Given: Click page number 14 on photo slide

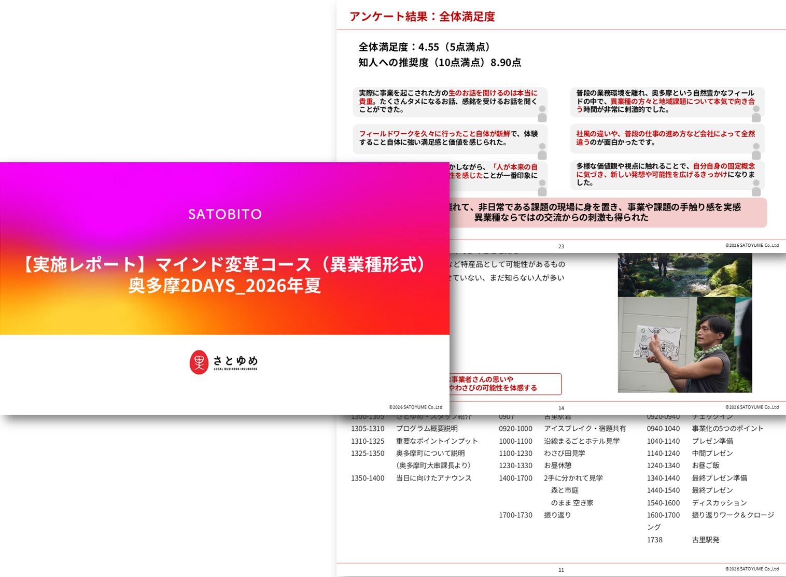Looking at the screenshot, I should coord(561,408).
